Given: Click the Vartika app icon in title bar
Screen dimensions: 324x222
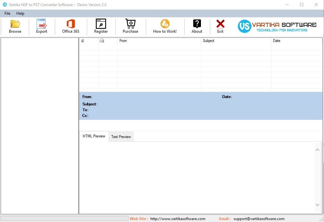Looking at the screenshot, I should 4,4.
